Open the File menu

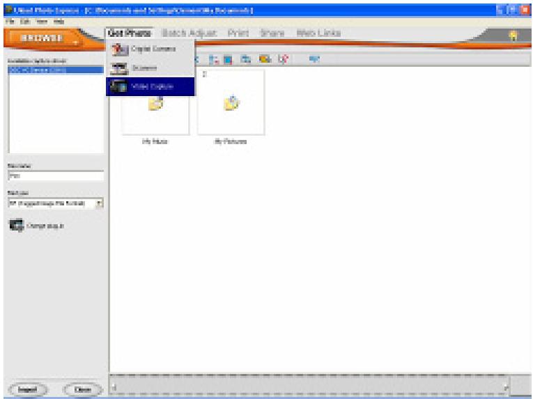point(10,22)
